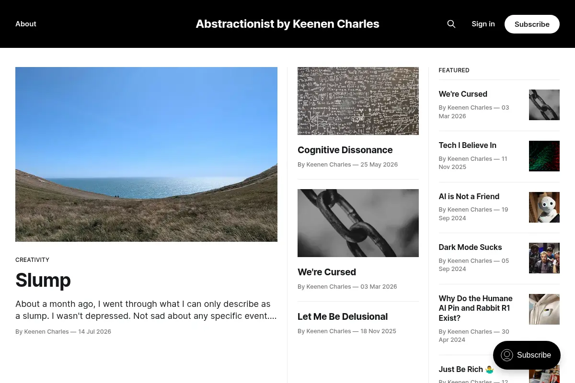
Task: Open the search magnifier icon in header
Action: pyautogui.click(x=451, y=24)
